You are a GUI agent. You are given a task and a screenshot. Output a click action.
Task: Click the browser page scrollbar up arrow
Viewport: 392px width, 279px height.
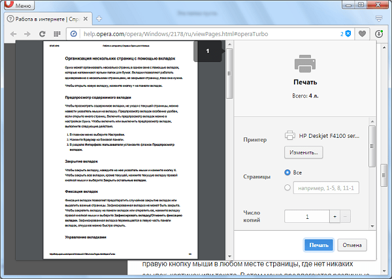(384, 48)
